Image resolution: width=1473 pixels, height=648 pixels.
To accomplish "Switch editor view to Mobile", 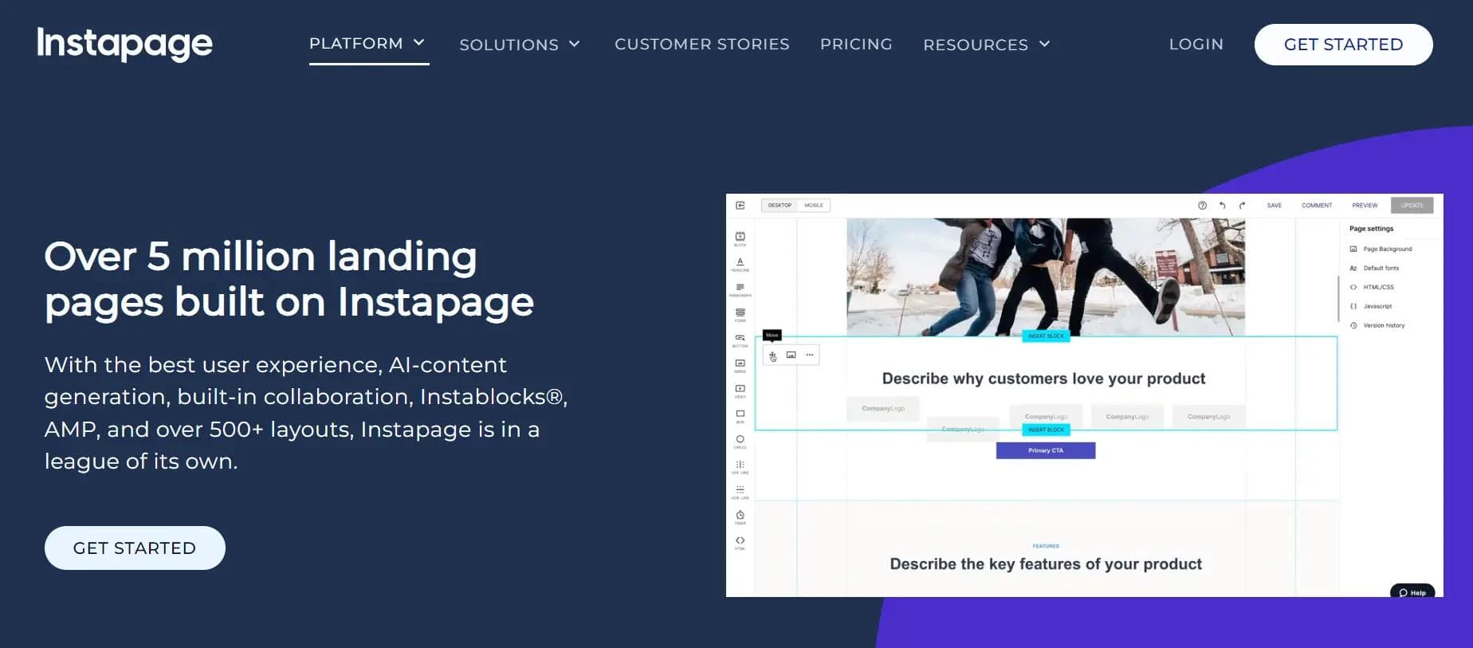I will tap(814, 206).
